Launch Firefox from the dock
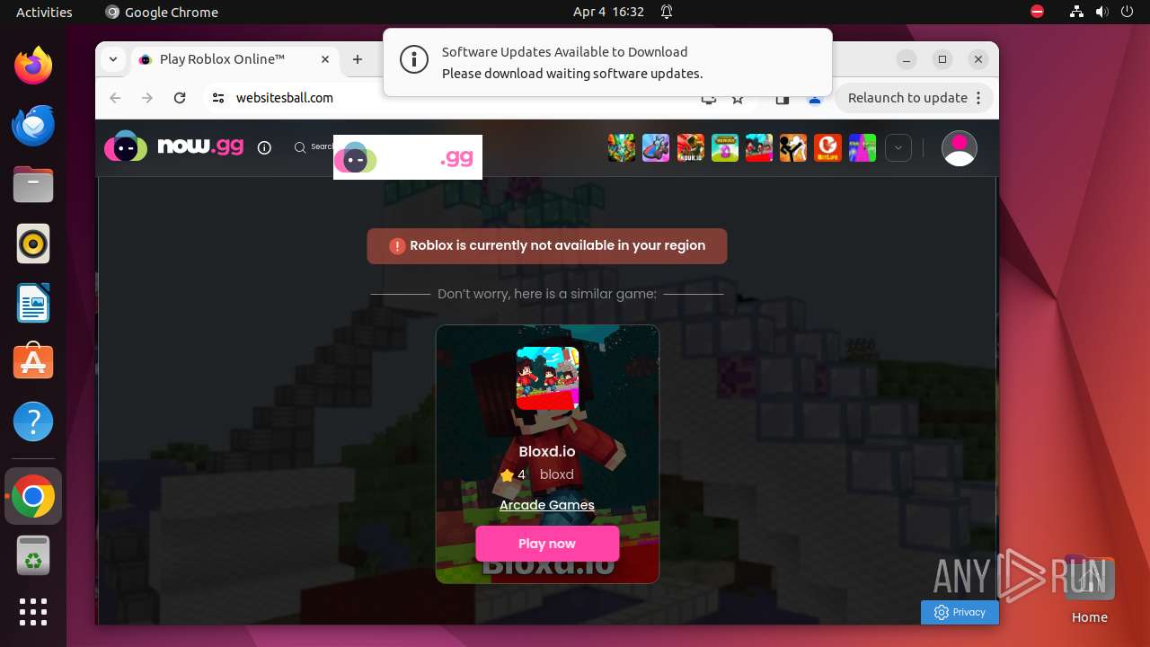This screenshot has width=1150, height=647. [33, 66]
